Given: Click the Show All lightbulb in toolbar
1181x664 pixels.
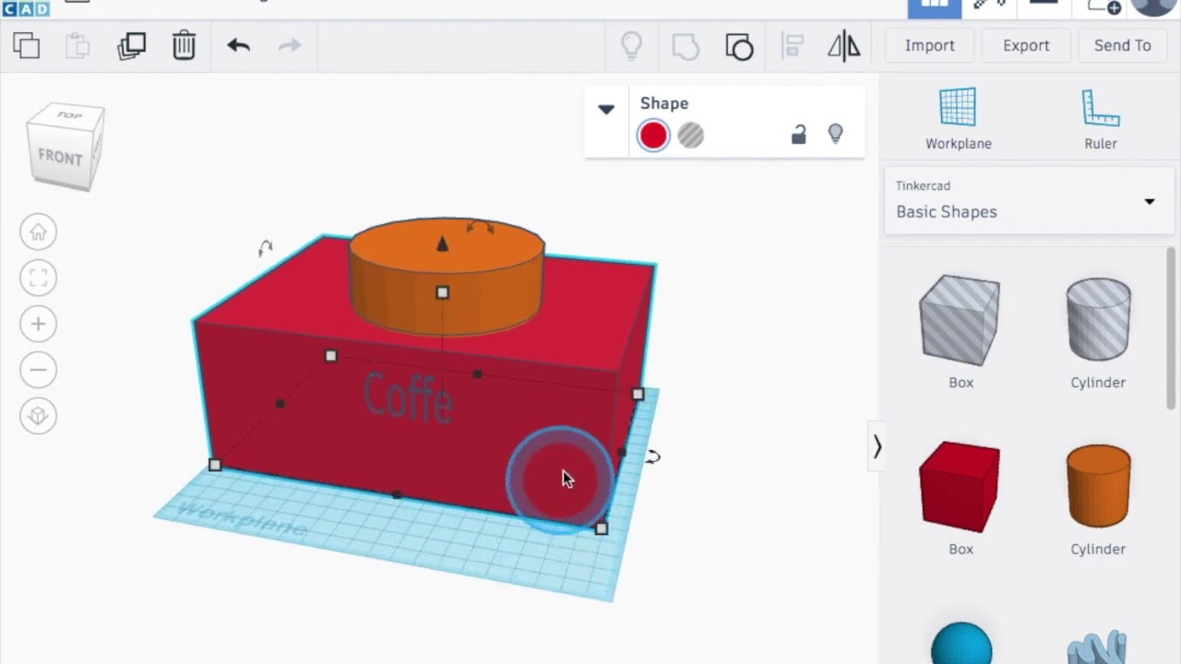Looking at the screenshot, I should coord(631,45).
